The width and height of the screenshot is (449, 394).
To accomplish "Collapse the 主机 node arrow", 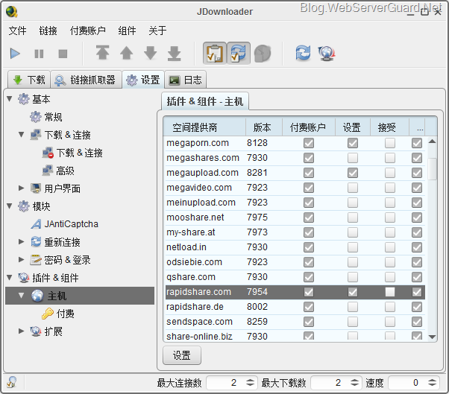I will tap(21, 296).
